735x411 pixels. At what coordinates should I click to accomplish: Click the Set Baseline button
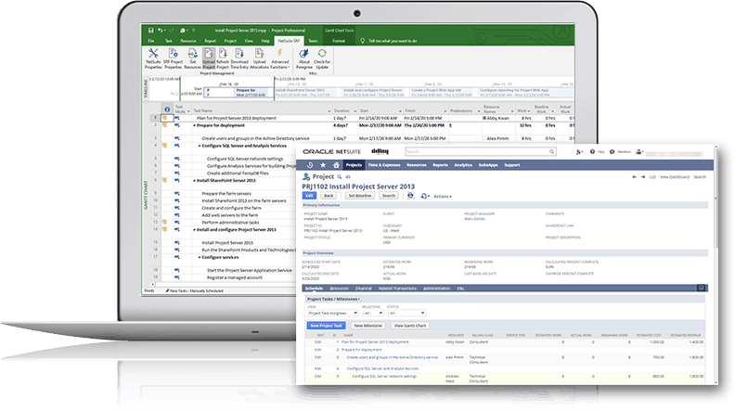tap(360, 196)
